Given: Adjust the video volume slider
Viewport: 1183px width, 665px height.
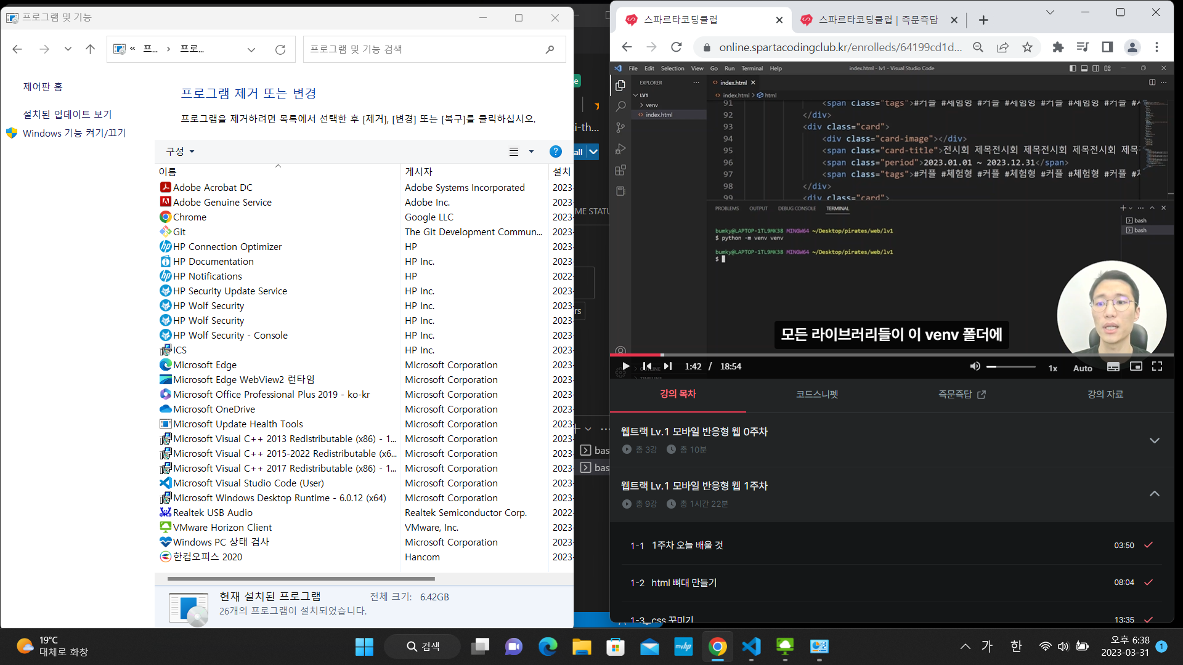Looking at the screenshot, I should tap(1011, 366).
